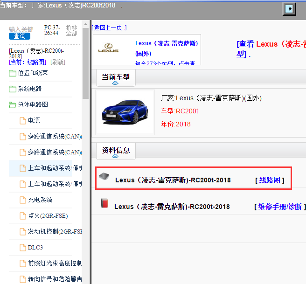Select the 当前车型 tab
This screenshot has height=284, width=306.
click(116, 77)
